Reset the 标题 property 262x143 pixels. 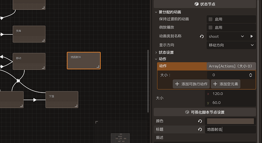click(x=200, y=129)
